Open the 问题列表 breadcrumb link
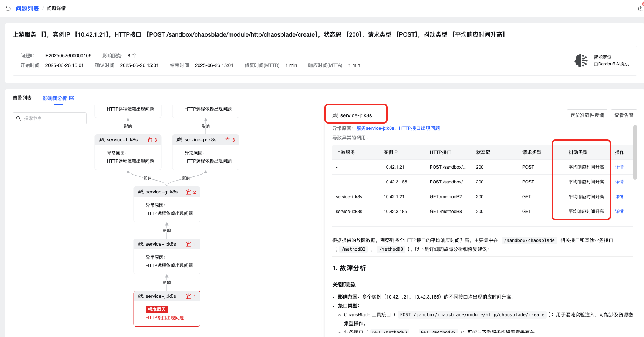The height and width of the screenshot is (337, 644). click(27, 9)
